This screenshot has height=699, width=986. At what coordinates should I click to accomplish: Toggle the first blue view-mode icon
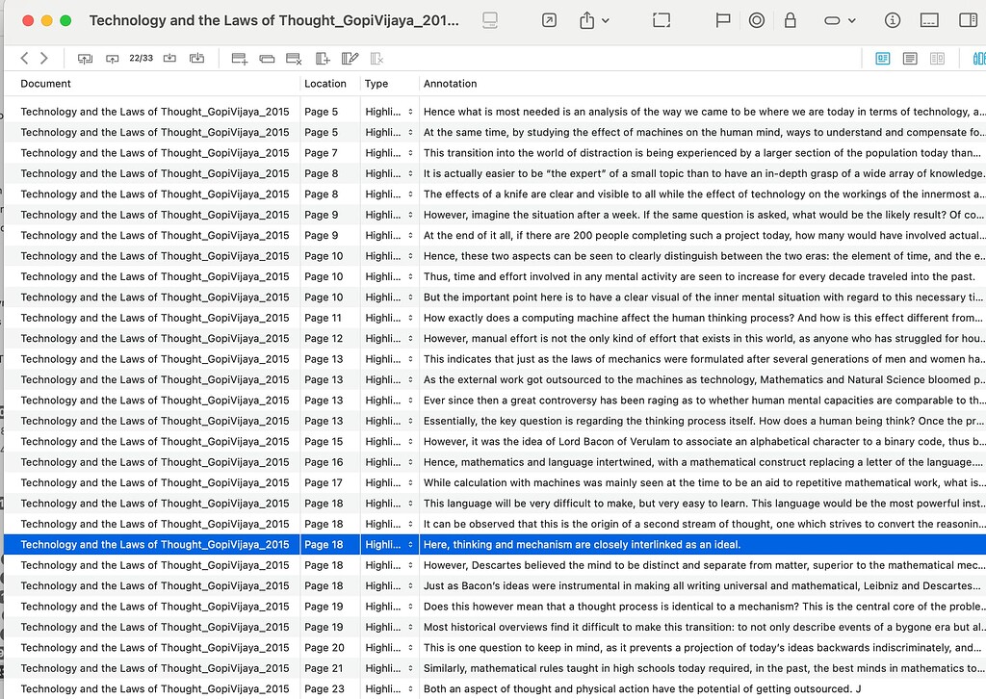883,58
